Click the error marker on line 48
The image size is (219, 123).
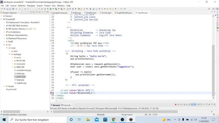51,93
